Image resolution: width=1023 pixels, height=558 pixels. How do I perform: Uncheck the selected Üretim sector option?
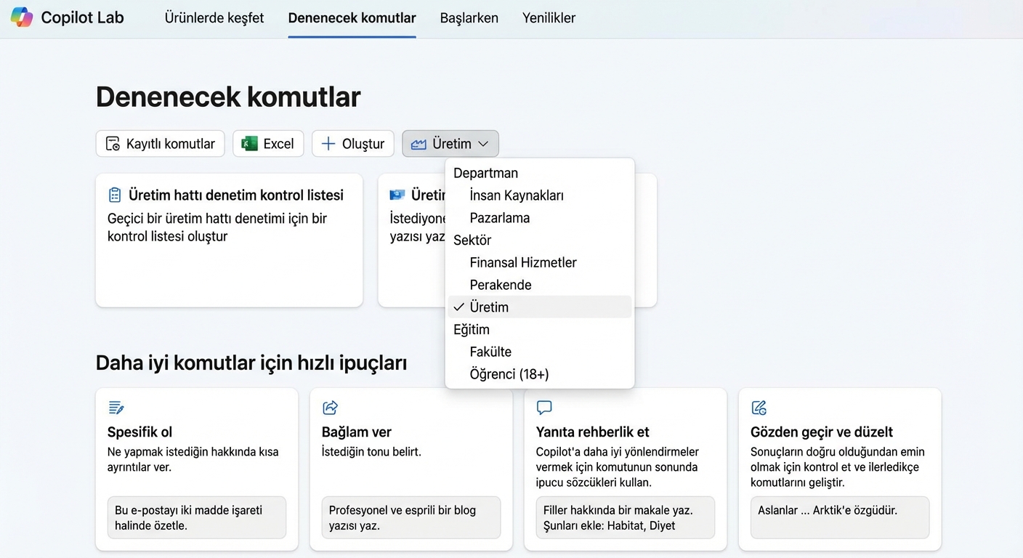490,307
